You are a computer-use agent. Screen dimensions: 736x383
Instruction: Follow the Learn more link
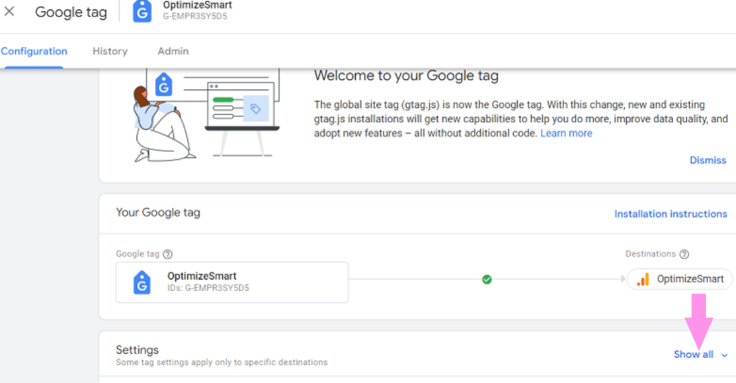point(566,133)
